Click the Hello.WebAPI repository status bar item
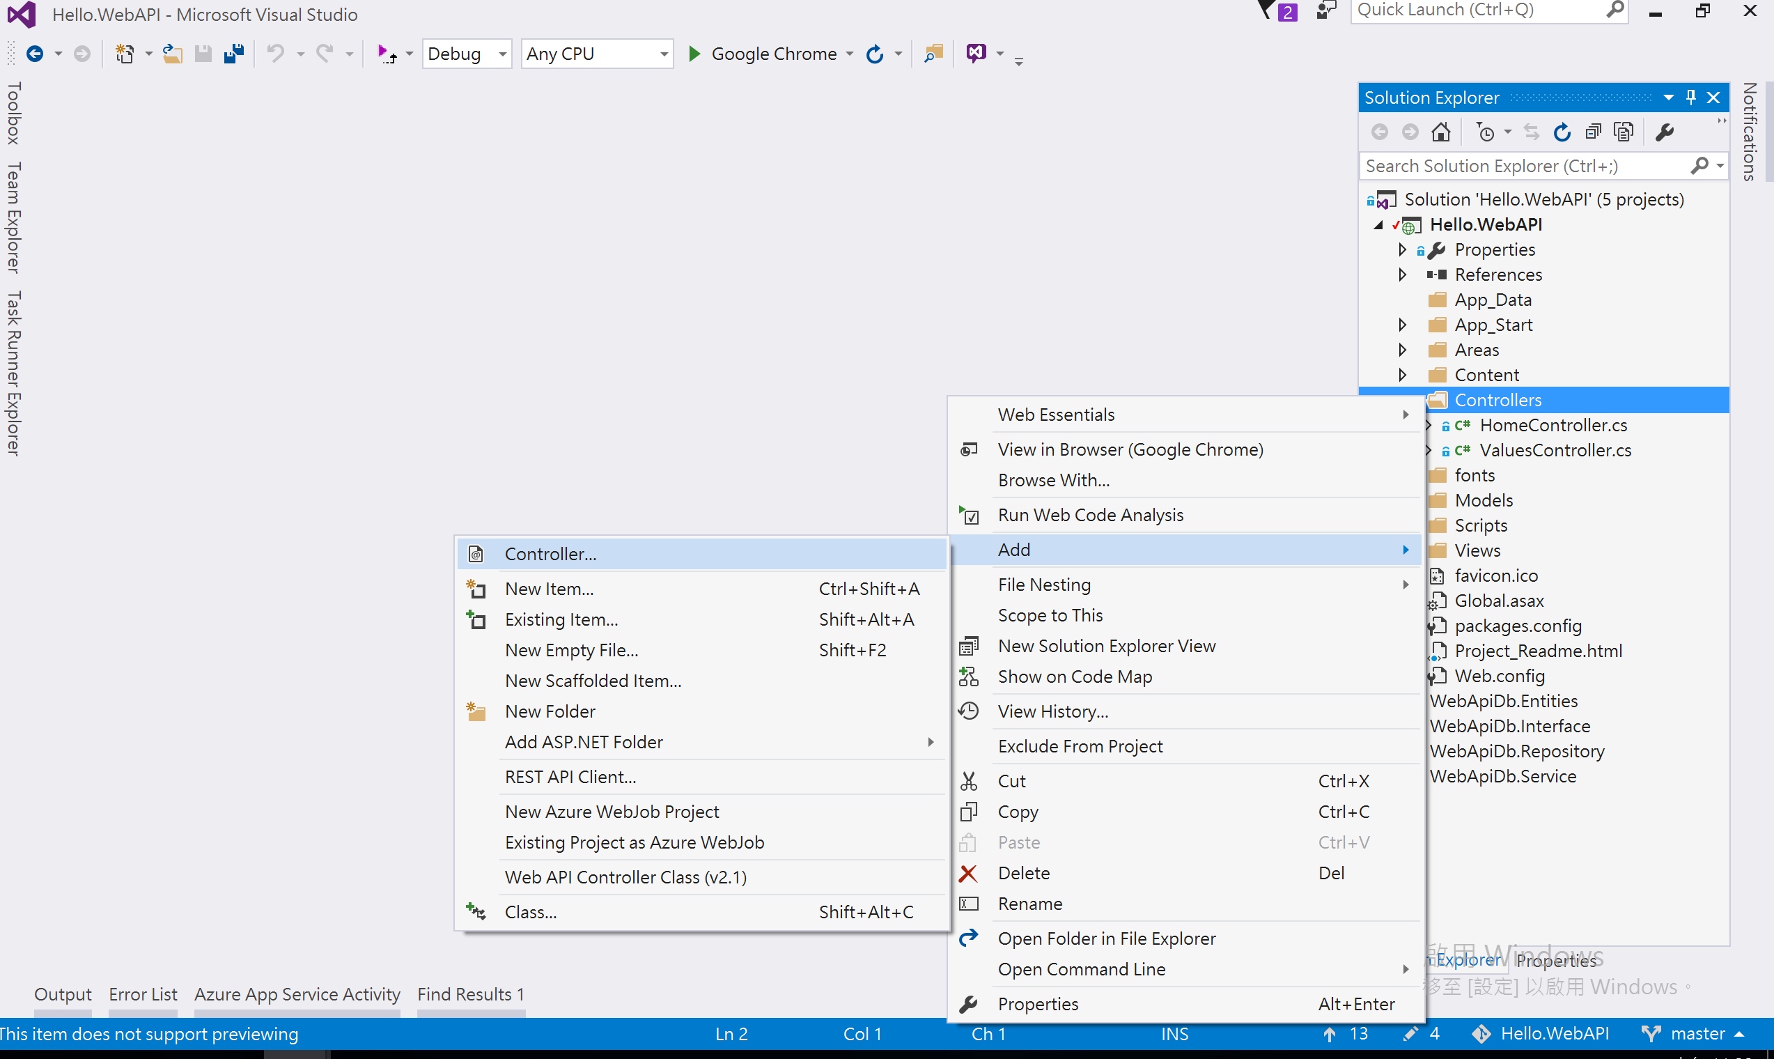Screen dimensions: 1774x1059 point(1540,1033)
